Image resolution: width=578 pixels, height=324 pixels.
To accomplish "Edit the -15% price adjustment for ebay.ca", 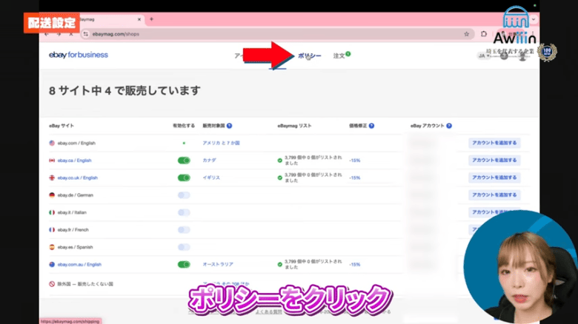I will coord(355,161).
